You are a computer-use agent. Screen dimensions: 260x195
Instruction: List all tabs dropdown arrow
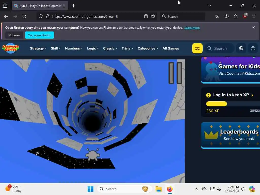click(209, 6)
